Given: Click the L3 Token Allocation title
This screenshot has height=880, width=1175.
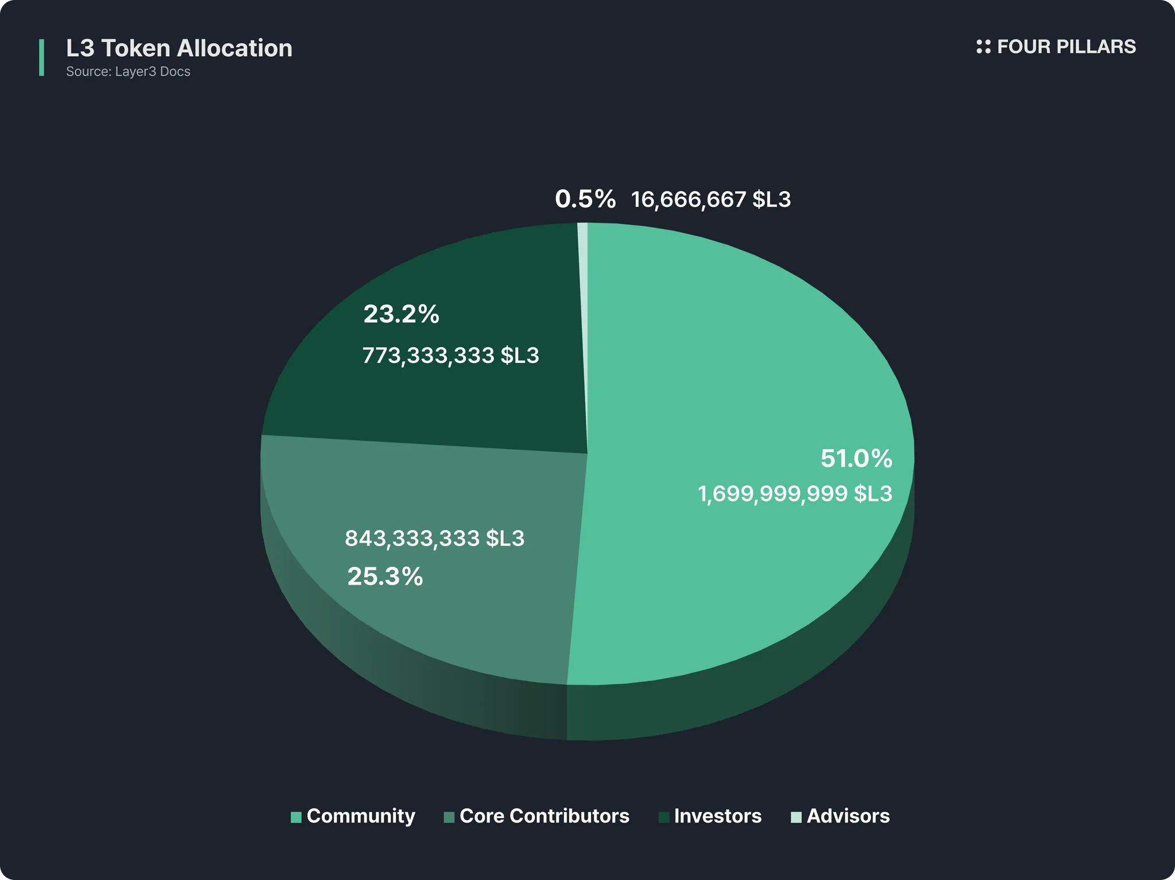Looking at the screenshot, I should pos(179,48).
